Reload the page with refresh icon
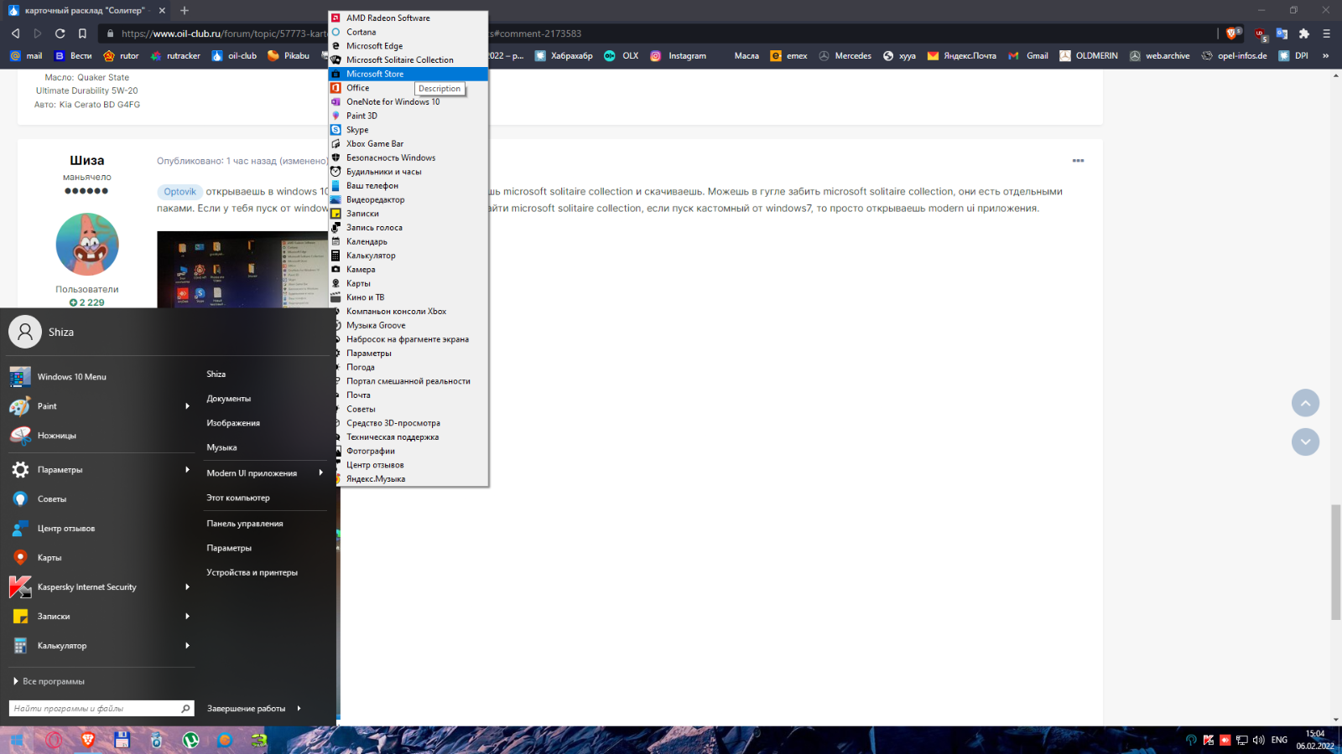Screen dimensions: 1342x754 [x=60, y=34]
